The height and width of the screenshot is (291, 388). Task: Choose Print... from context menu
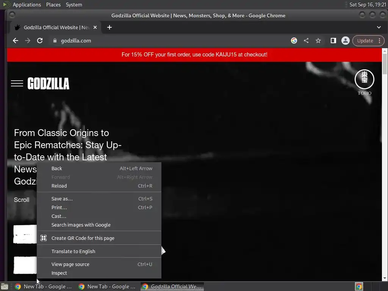(x=99, y=207)
